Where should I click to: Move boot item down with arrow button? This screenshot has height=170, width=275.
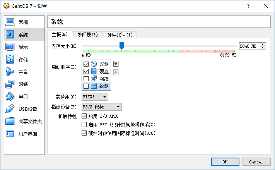pyautogui.click(x=116, y=72)
